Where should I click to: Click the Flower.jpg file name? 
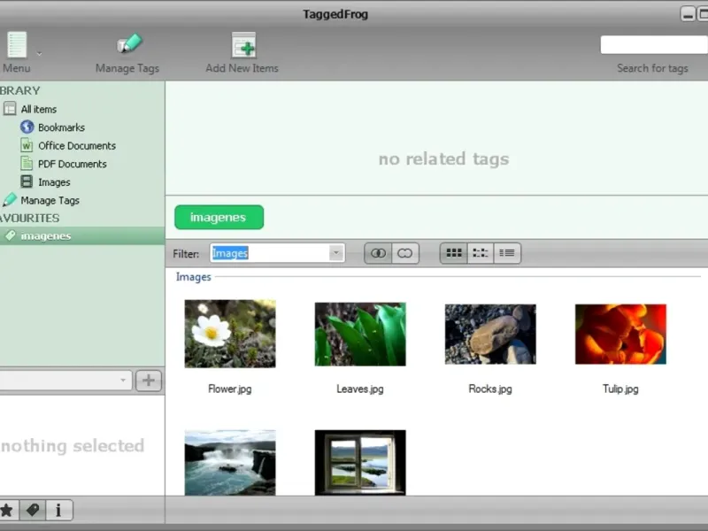point(230,389)
